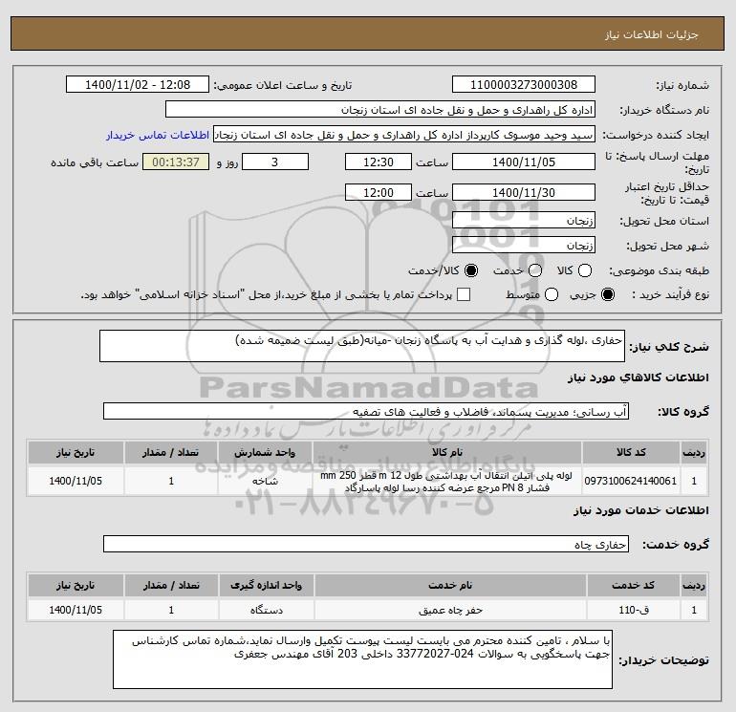Click the طبقه بندی موضوعی label
The width and height of the screenshot is (736, 712).
[659, 270]
